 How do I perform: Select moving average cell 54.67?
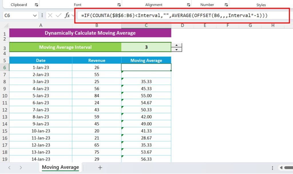pyautogui.click(x=146, y=103)
